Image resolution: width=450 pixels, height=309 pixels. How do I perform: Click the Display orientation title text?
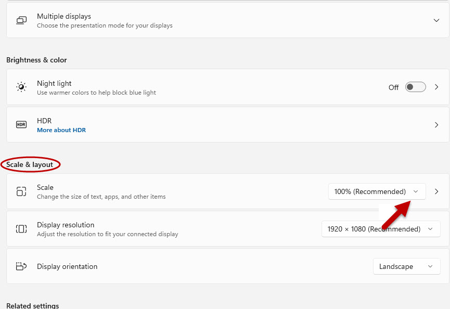tap(67, 266)
